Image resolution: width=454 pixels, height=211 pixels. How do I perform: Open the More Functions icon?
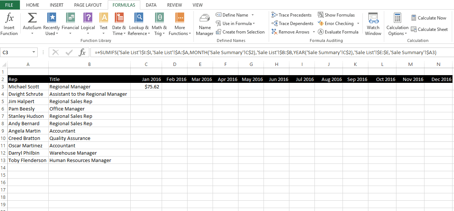tap(180, 18)
